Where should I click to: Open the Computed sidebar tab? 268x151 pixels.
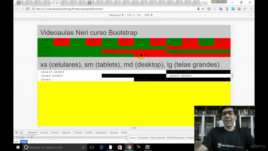tap(143, 138)
